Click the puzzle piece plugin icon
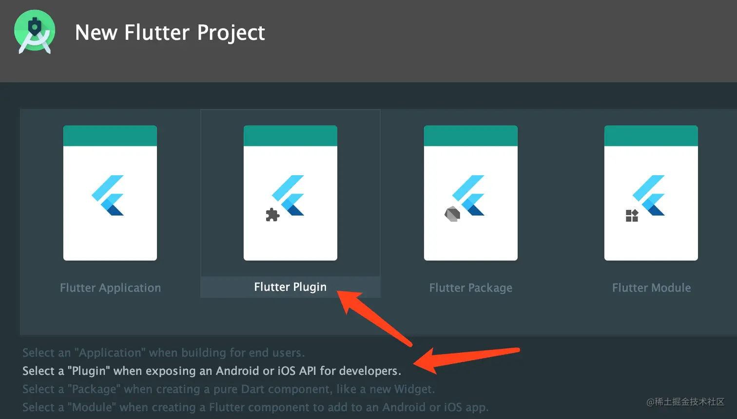 click(272, 215)
